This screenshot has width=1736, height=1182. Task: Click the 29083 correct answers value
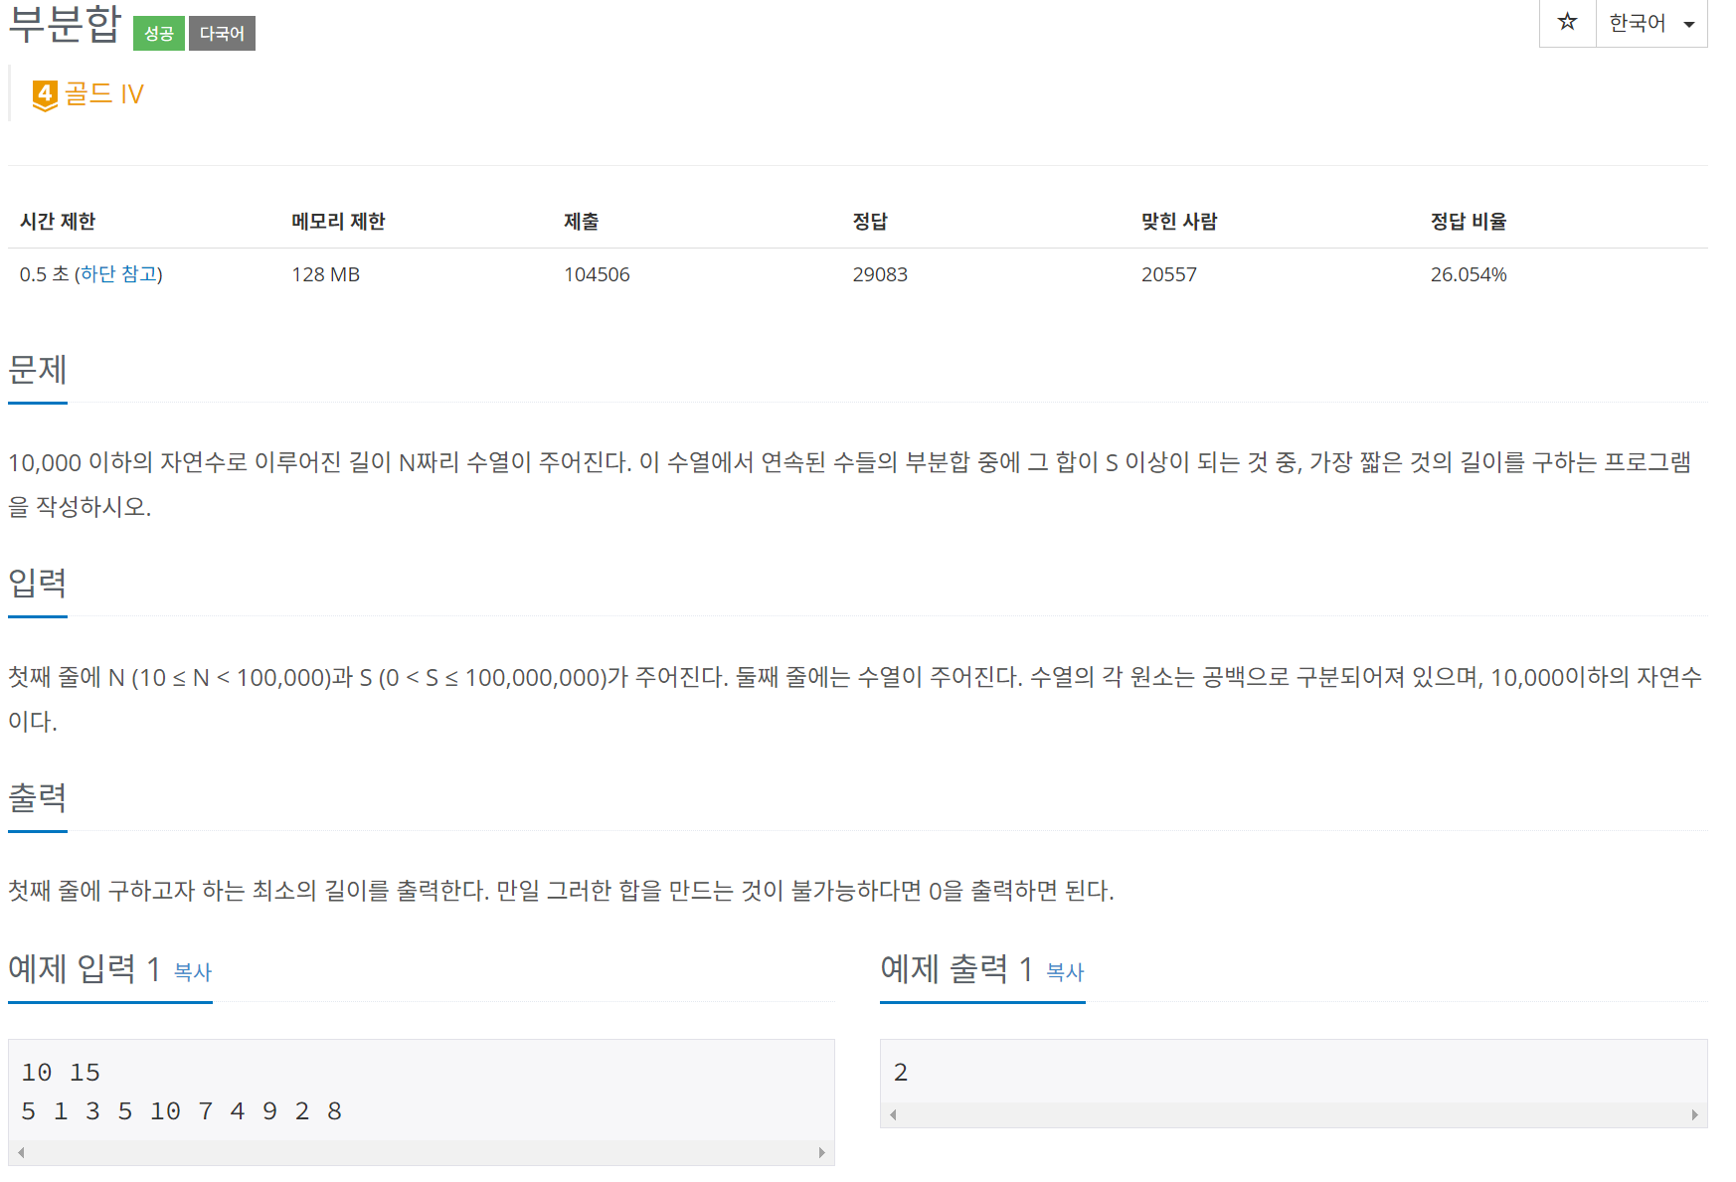pyautogui.click(x=880, y=274)
